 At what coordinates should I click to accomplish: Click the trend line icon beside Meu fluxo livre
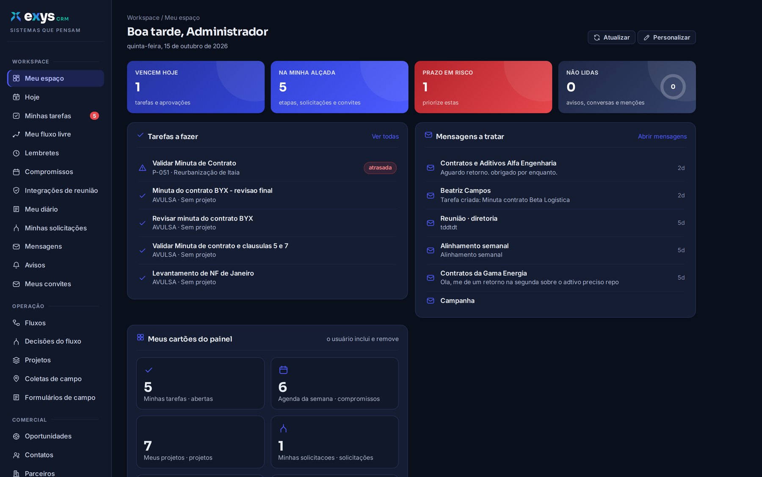point(16,134)
